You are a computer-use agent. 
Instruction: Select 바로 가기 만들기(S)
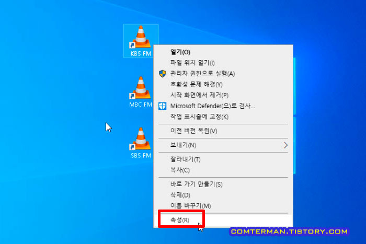click(x=223, y=184)
